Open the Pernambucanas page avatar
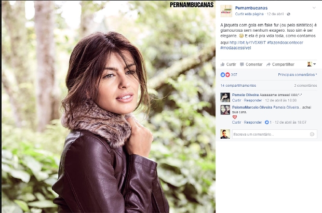The width and height of the screenshot is (322, 213). coord(226,11)
